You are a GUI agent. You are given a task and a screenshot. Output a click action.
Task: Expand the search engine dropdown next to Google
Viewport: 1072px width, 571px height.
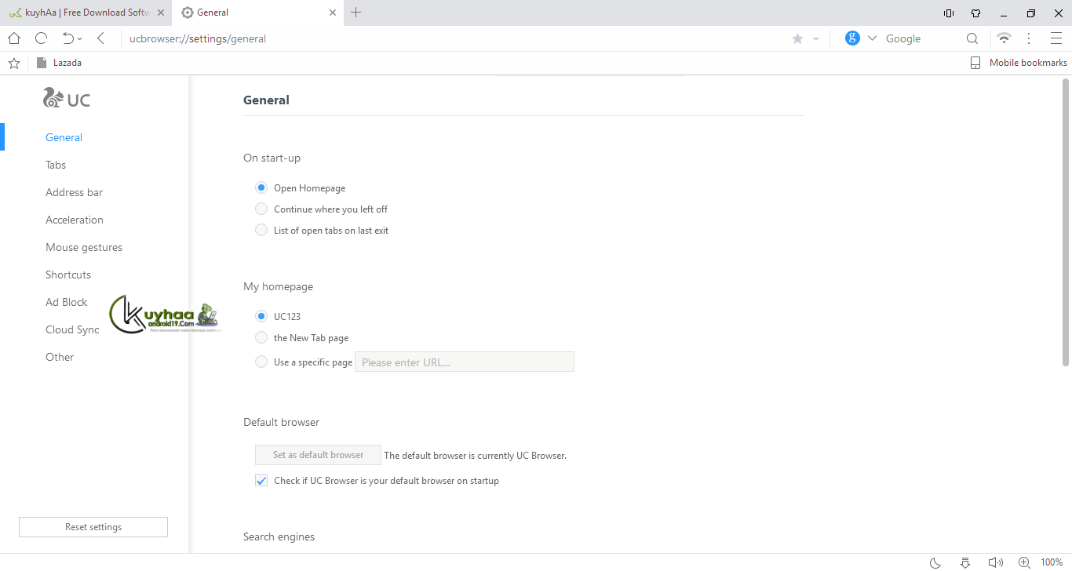[872, 38]
